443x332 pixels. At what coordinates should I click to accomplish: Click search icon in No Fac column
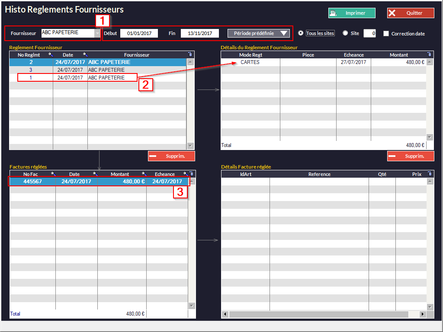(x=53, y=174)
